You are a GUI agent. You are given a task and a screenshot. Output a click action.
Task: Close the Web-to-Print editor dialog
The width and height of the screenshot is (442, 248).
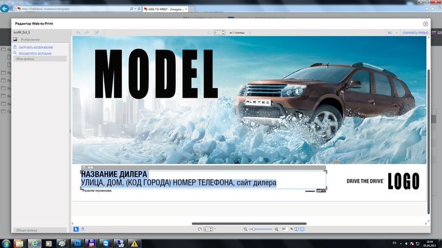pos(426,24)
